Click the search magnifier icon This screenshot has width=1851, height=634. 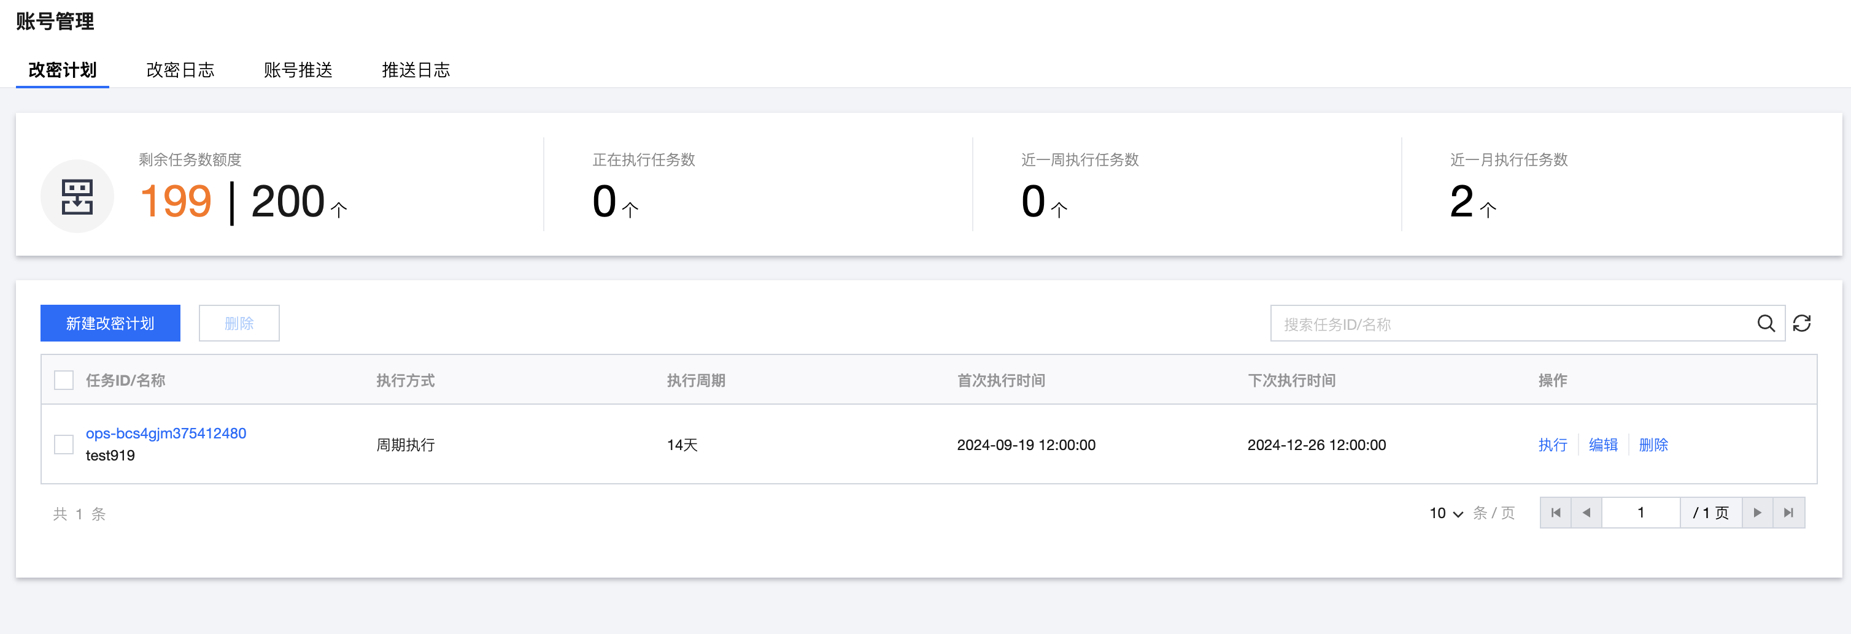pos(1766,323)
